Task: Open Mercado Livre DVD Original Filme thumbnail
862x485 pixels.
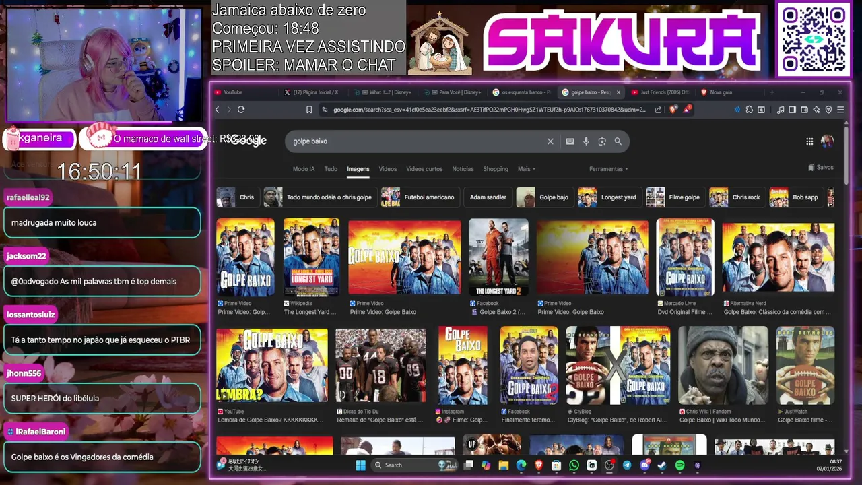Action: (x=685, y=257)
